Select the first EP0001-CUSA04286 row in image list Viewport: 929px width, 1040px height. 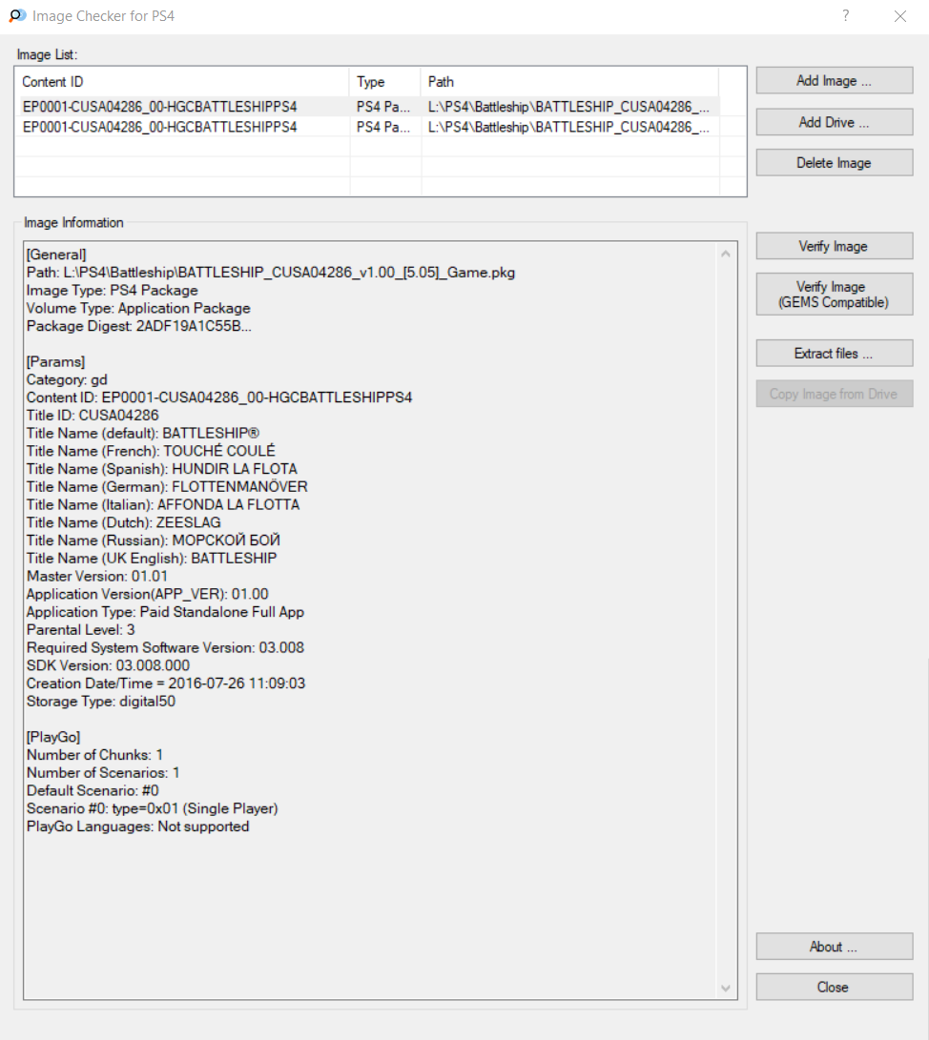(368, 107)
